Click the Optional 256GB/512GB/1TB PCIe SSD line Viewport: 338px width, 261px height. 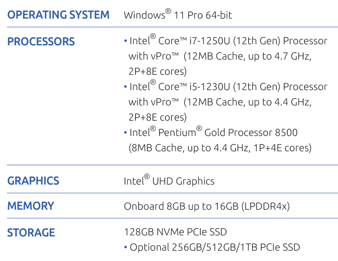click(x=214, y=247)
